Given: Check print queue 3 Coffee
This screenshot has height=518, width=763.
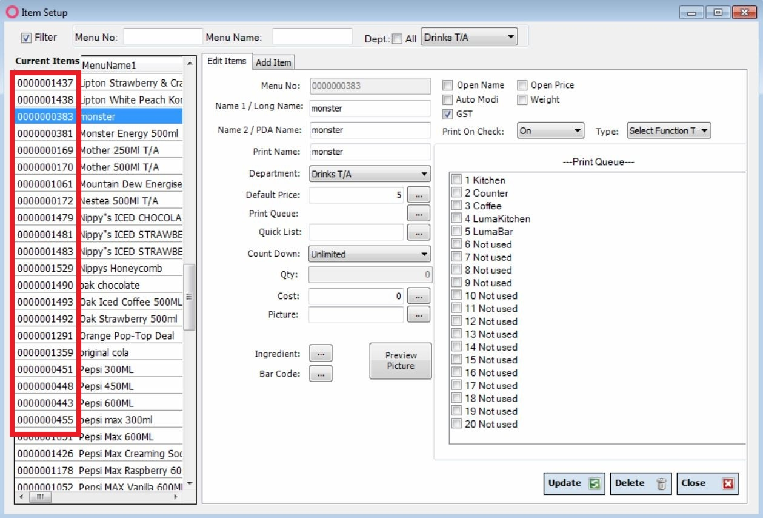Looking at the screenshot, I should (456, 206).
